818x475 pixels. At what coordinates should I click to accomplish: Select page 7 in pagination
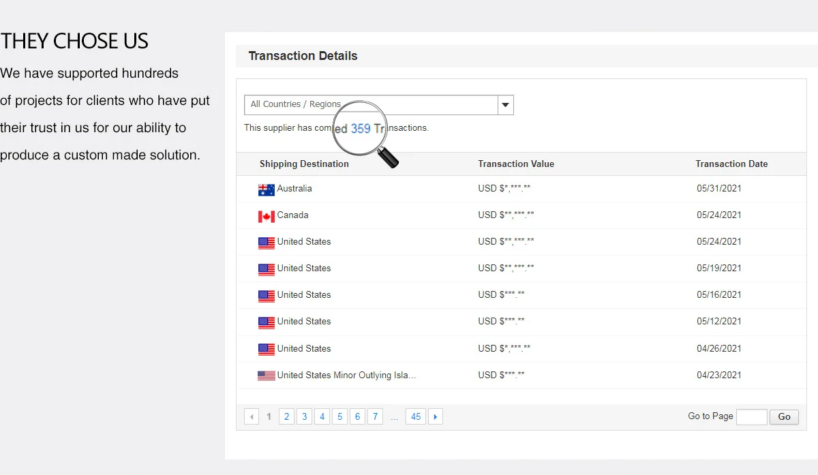point(375,416)
